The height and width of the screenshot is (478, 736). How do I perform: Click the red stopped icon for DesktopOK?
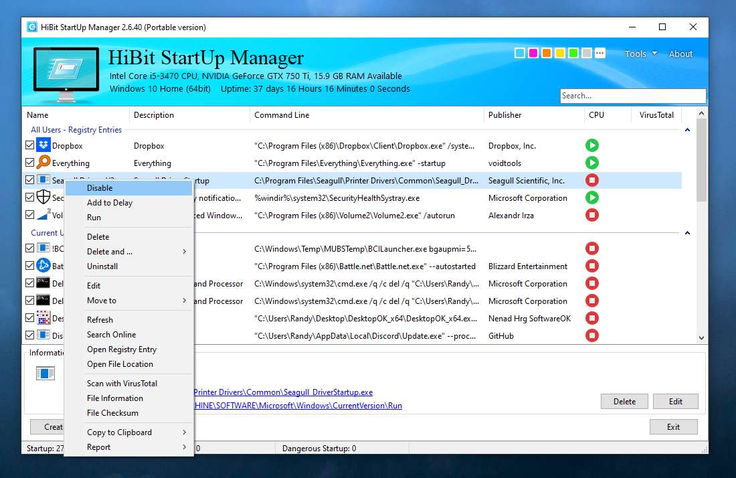point(592,319)
